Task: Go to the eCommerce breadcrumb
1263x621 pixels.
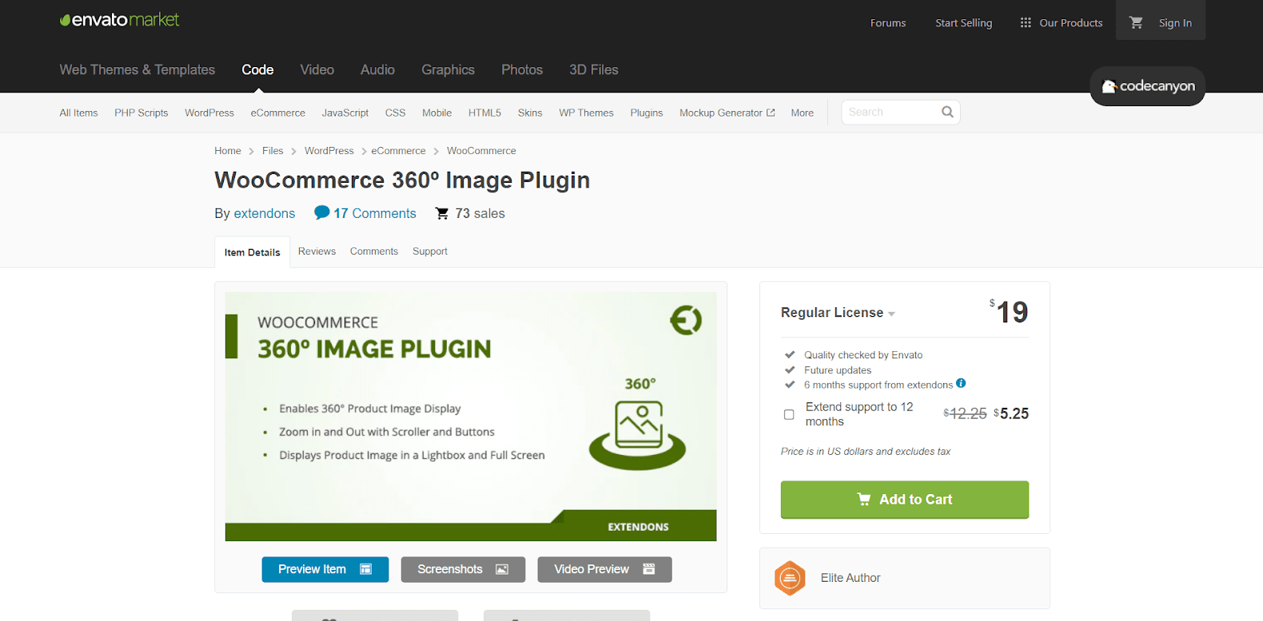Action: 398,151
